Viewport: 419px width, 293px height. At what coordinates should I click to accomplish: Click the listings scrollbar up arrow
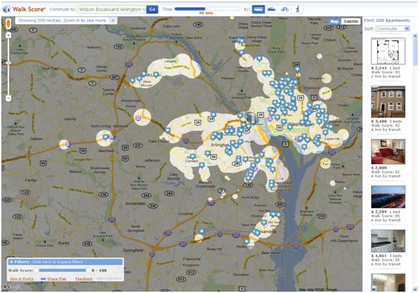[415, 35]
